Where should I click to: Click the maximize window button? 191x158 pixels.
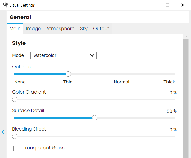167,5
